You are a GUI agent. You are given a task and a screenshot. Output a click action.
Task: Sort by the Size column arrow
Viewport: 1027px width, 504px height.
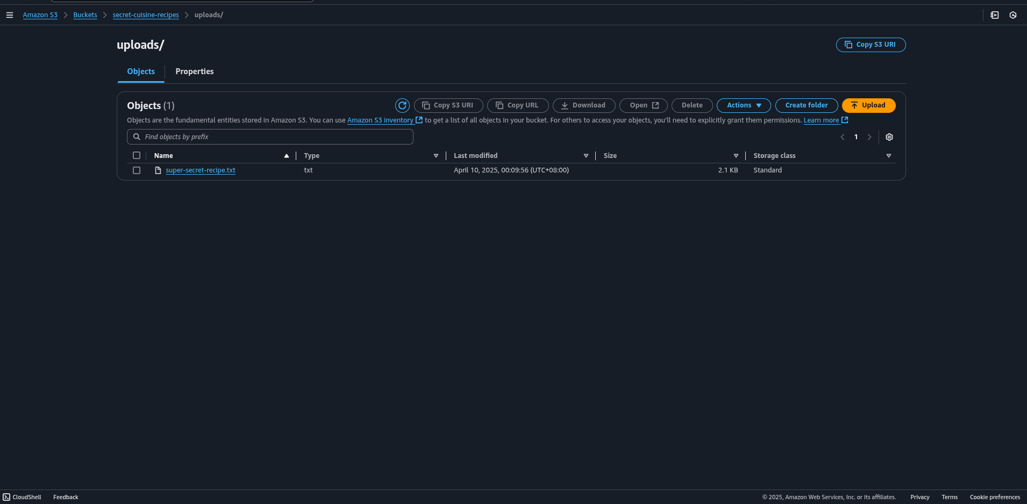[736, 156]
